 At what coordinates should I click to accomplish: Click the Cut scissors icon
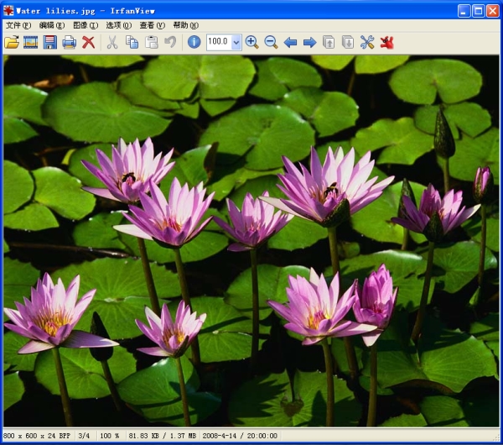(112, 43)
